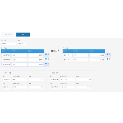Add a row after first テーブル2 row

point(107,54)
